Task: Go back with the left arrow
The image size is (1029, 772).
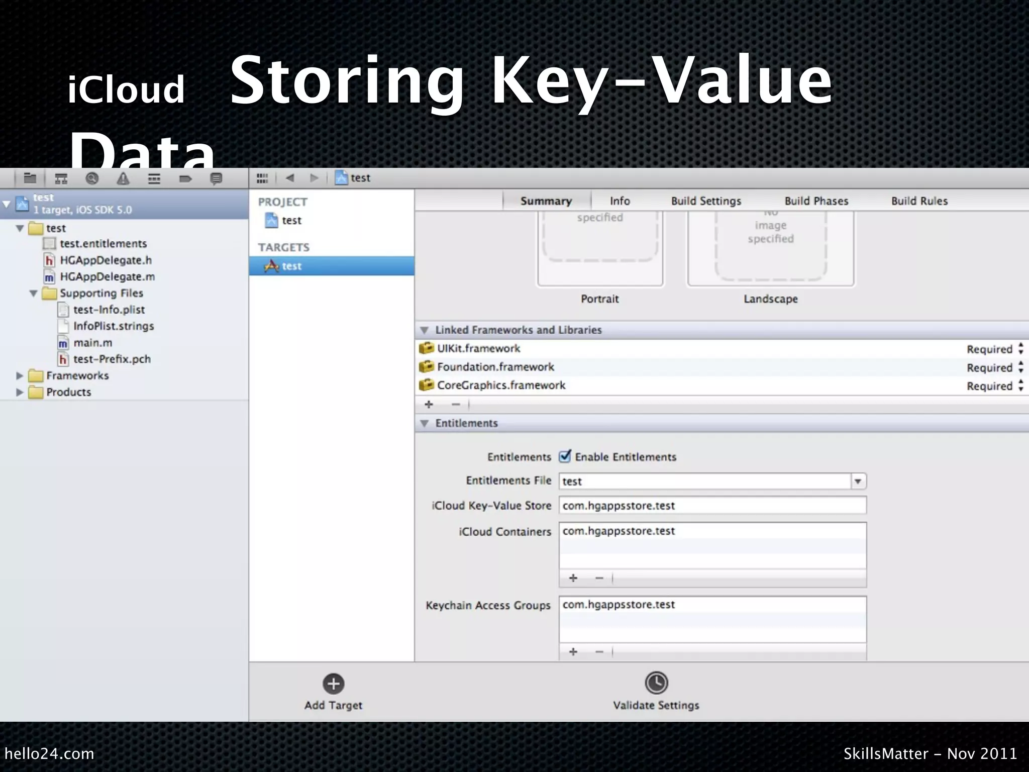Action: tap(290, 178)
